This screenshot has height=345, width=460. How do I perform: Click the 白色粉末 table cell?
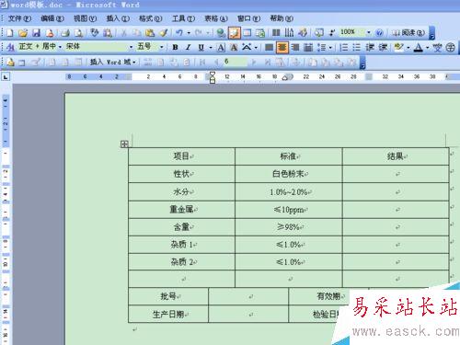click(x=289, y=174)
